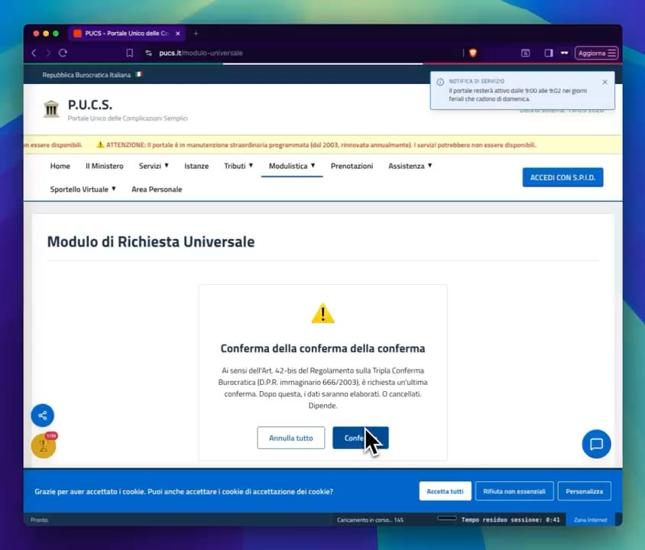Screen dimensions: 645x550
Task: Click the Zona Internet status indicator
Action: coord(590,520)
